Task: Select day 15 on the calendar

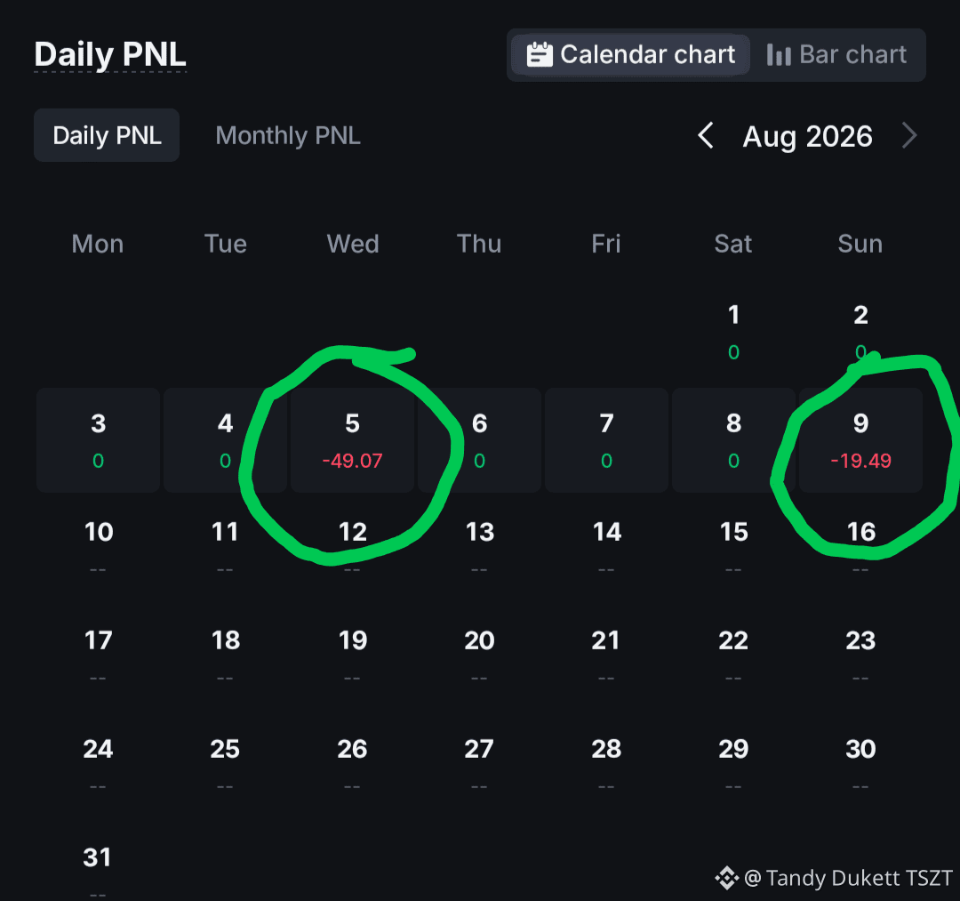Action: (733, 549)
